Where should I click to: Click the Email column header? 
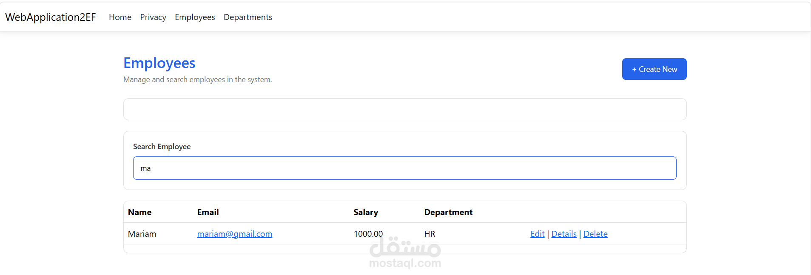(x=208, y=212)
